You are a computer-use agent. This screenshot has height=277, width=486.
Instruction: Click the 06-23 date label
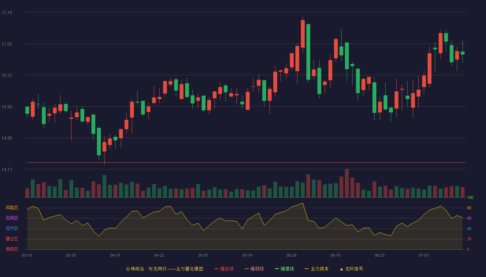pos(379,255)
